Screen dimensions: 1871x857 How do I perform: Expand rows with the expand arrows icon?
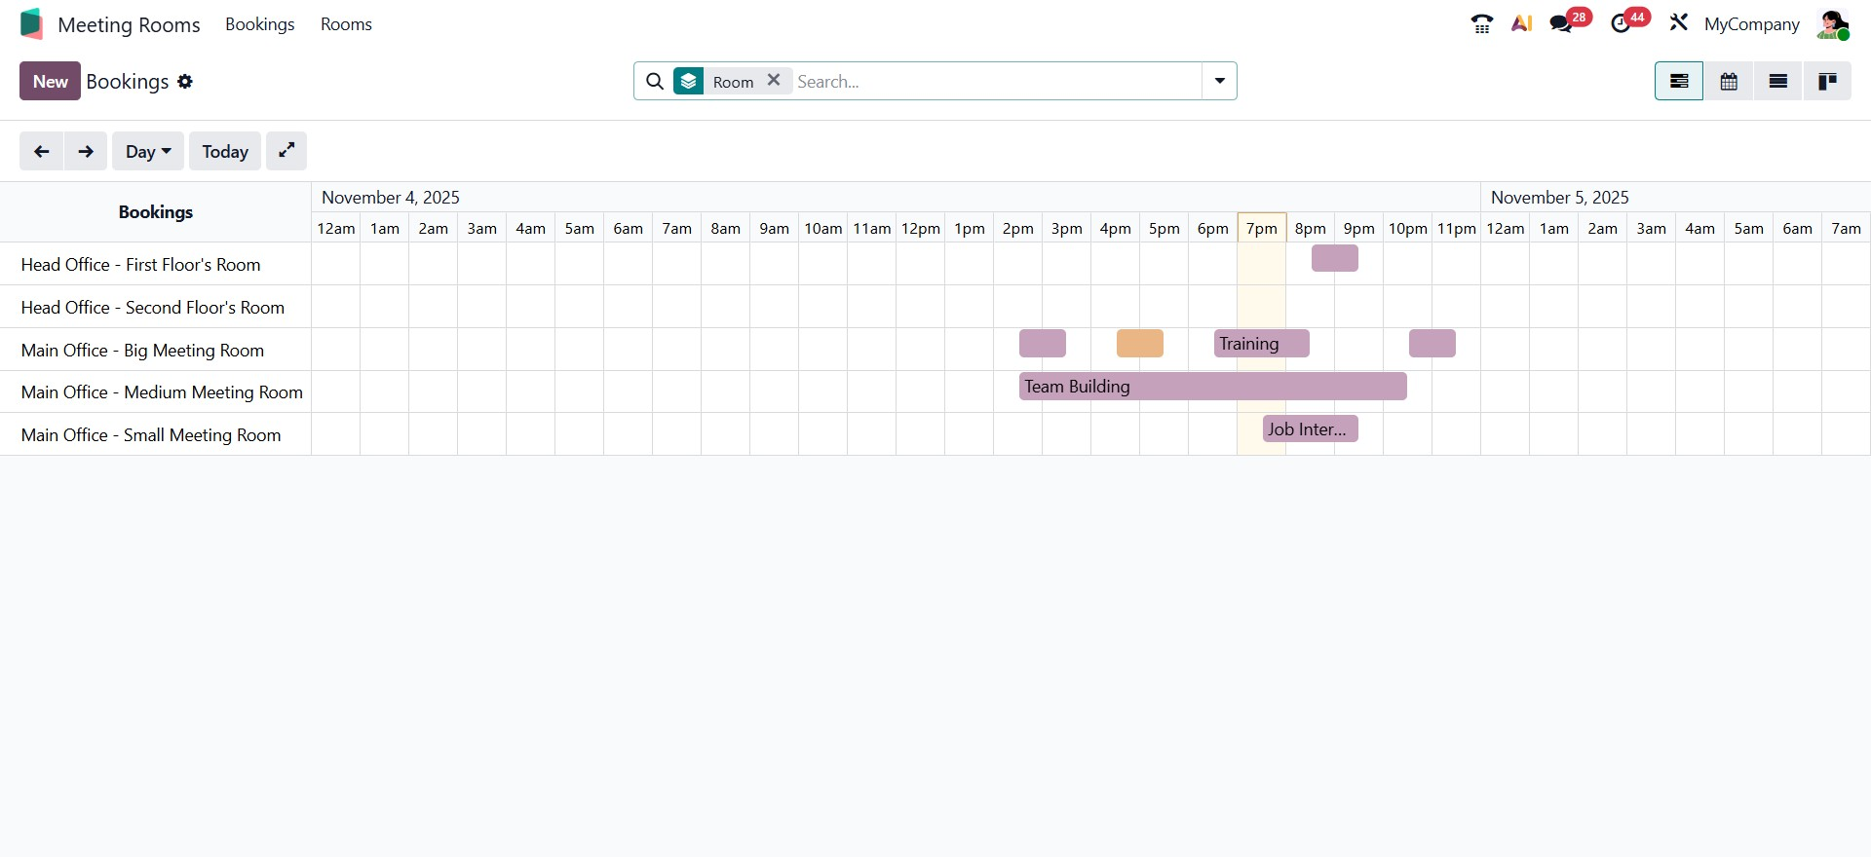point(286,151)
